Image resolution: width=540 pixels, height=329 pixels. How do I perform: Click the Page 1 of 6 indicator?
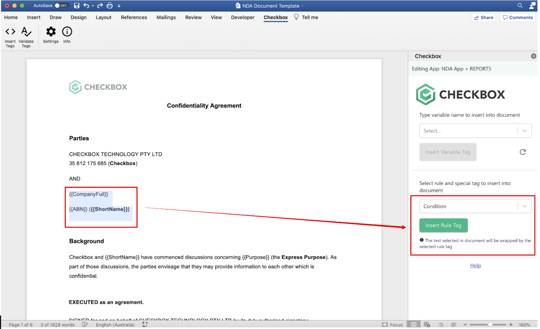(x=21, y=325)
